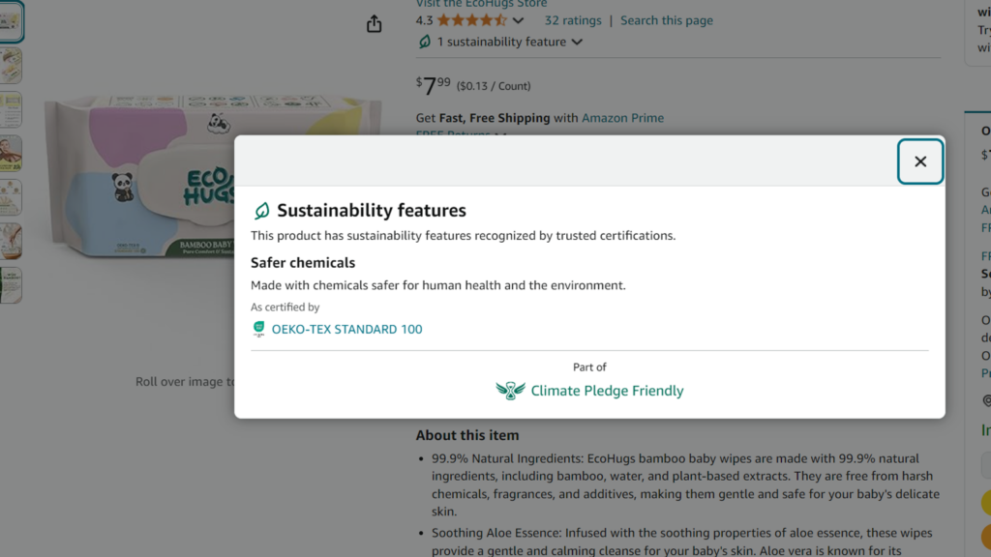Click the leaf icon in the Sustainability features header
The image size is (991, 557).
pyautogui.click(x=259, y=209)
